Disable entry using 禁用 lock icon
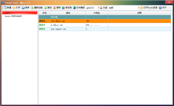174x106 pixels. [x=55, y=7]
